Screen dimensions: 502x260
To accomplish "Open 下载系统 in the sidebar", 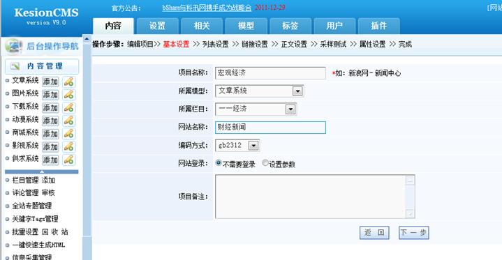I will click(25, 106).
